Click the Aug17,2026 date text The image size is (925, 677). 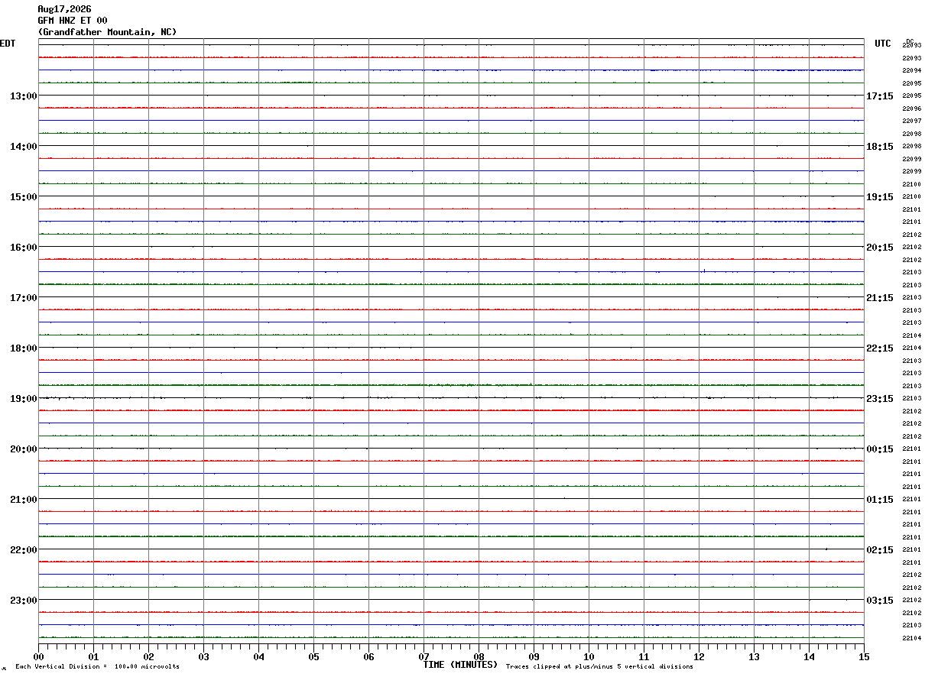pos(64,9)
